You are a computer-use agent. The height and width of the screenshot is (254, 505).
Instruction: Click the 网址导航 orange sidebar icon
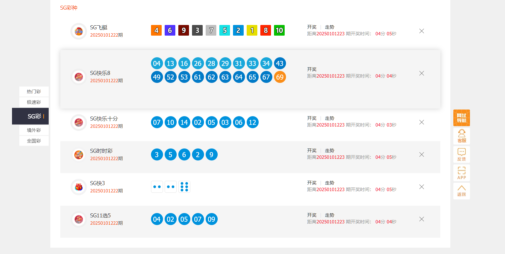(461, 118)
